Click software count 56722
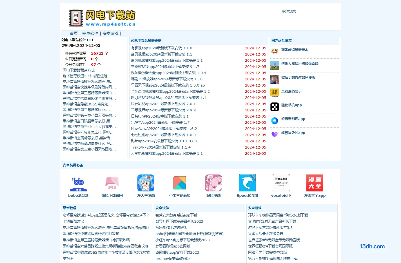Screen dimensions: 401x263 click(x=97, y=53)
